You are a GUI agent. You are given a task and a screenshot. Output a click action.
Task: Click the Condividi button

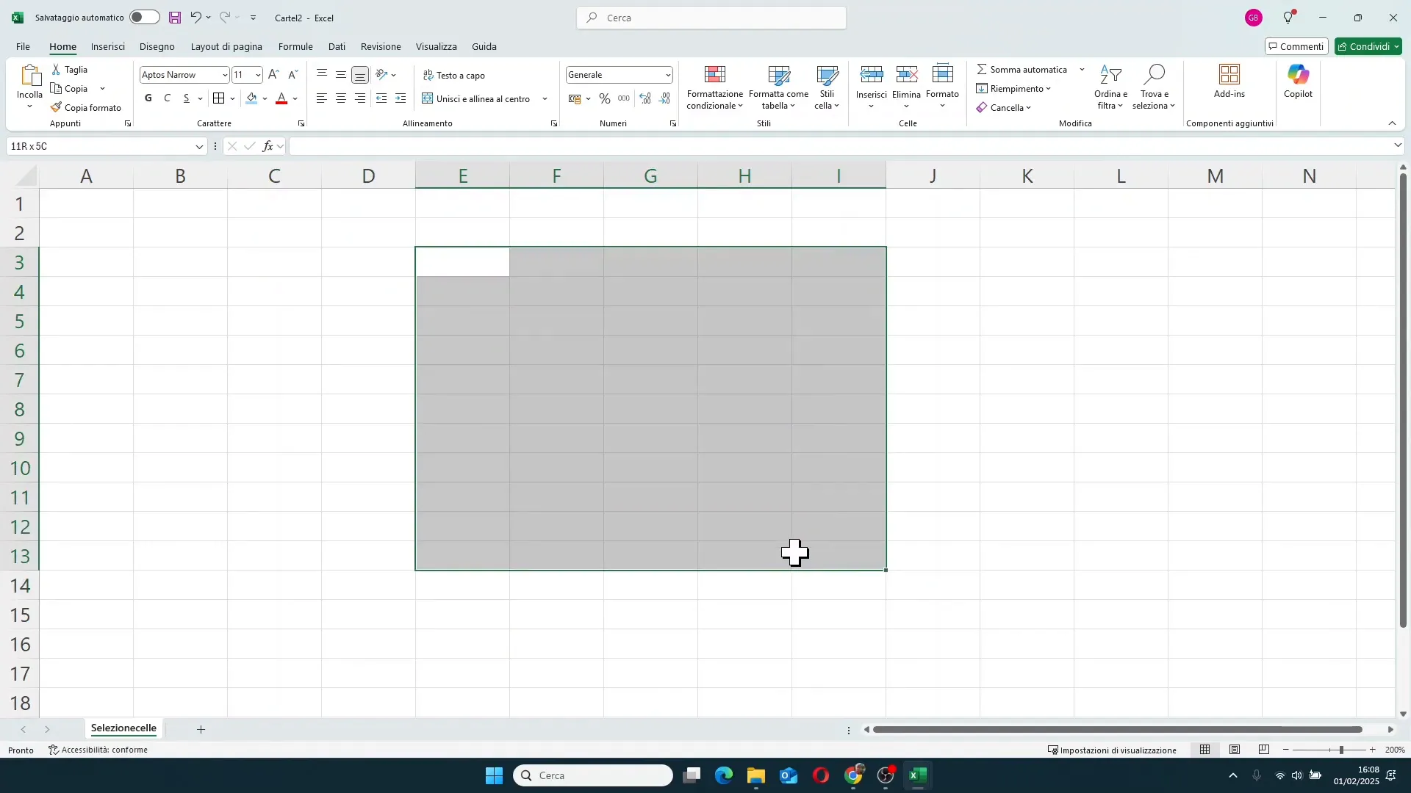pos(1368,46)
